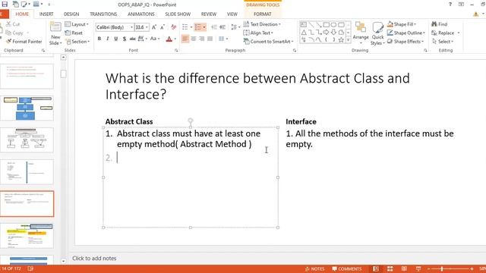Screen dimensions: 486x273
Task: Select the blue flowchart slide thumbnail
Action: pyautogui.click(x=27, y=108)
